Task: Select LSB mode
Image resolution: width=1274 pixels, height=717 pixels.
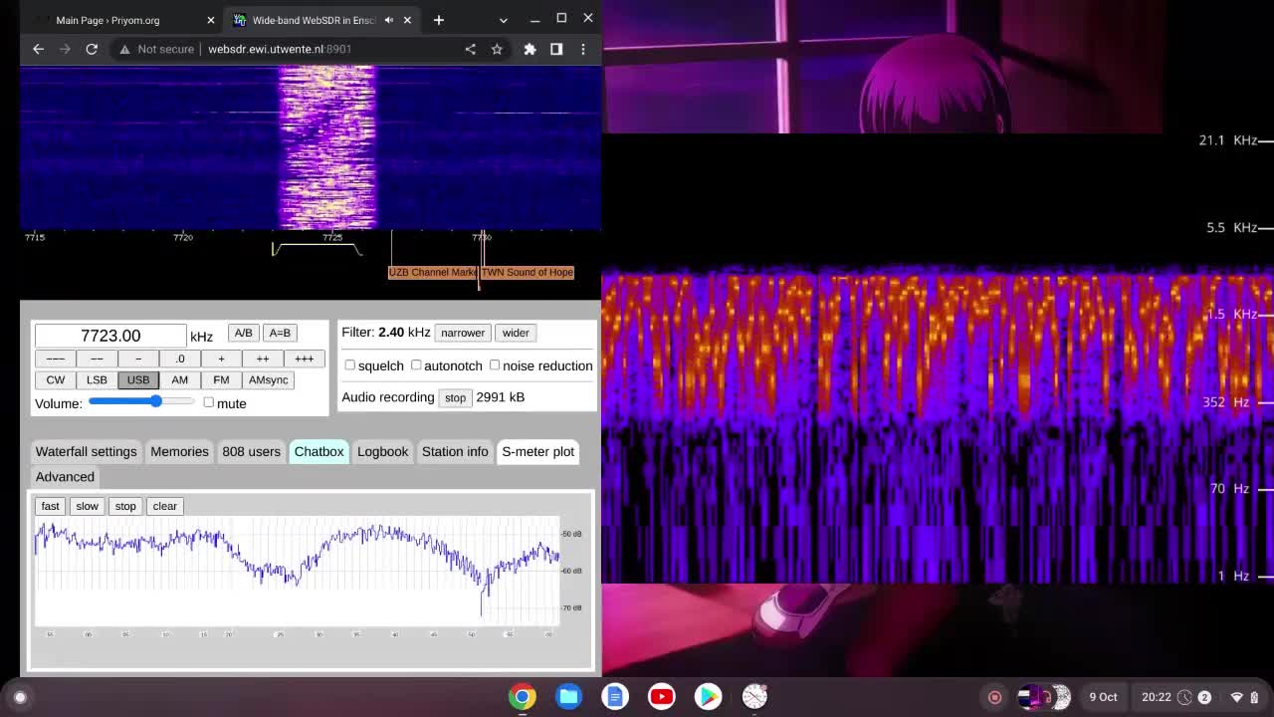Action: pyautogui.click(x=97, y=379)
